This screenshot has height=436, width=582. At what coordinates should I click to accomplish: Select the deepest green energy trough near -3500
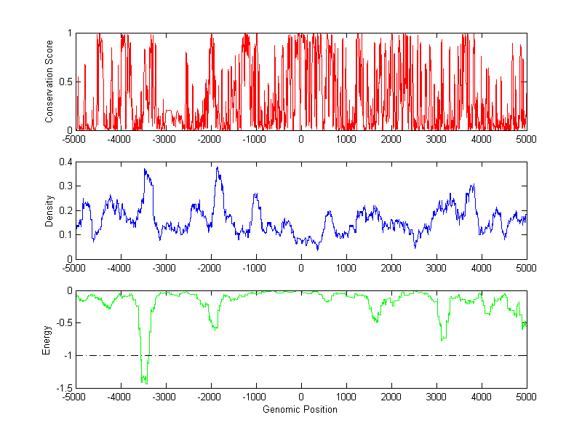point(145,380)
